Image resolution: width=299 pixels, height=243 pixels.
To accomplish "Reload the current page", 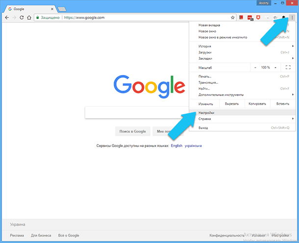I will tap(22, 18).
